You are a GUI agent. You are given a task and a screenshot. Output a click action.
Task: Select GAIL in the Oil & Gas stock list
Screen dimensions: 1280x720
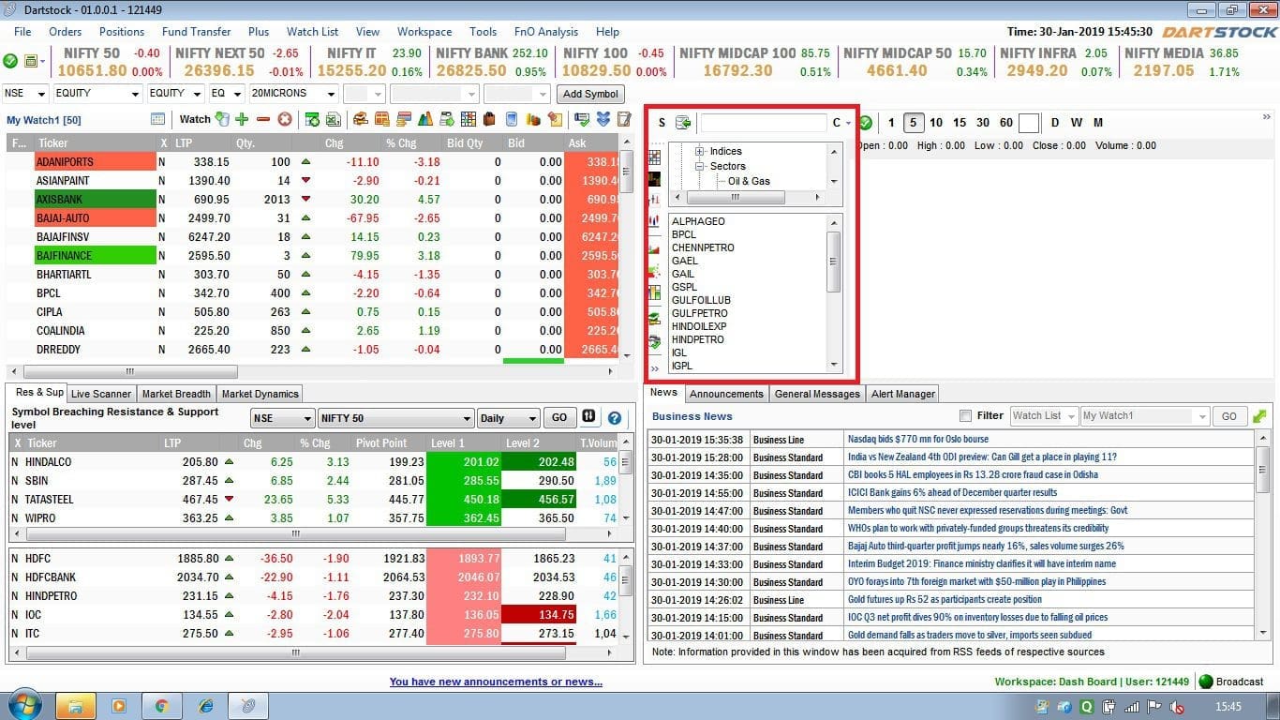pos(683,274)
